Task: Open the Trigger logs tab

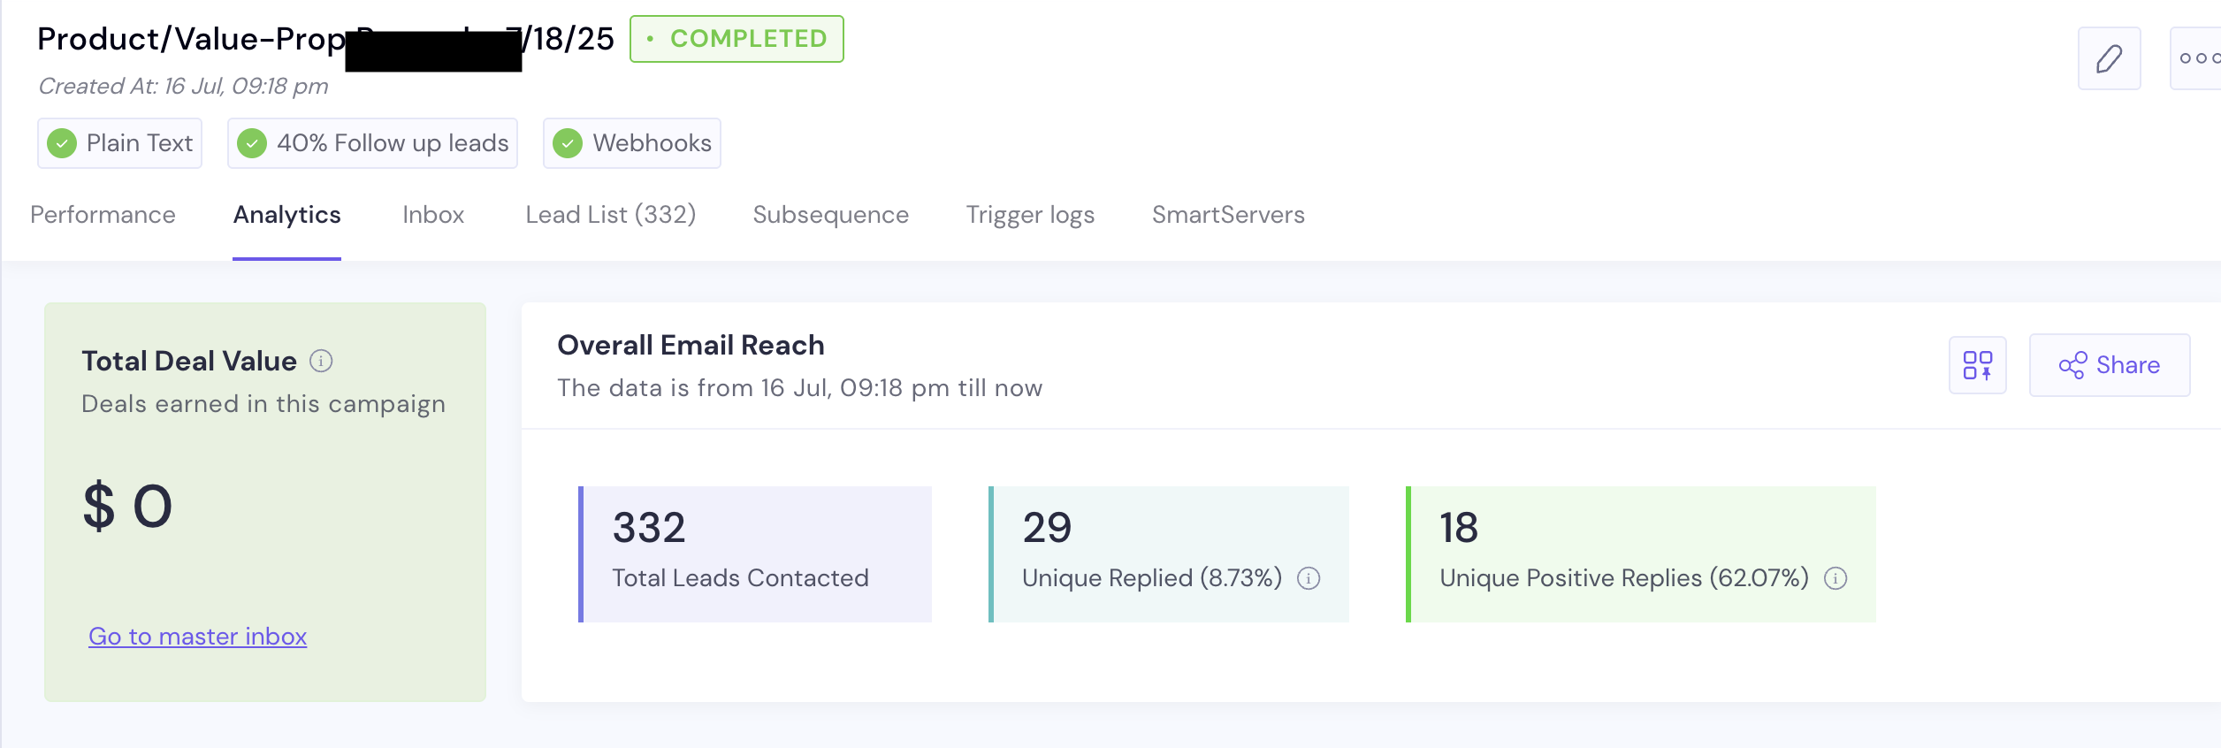Action: [x=1030, y=215]
